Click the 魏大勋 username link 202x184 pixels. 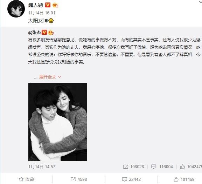click(35, 5)
